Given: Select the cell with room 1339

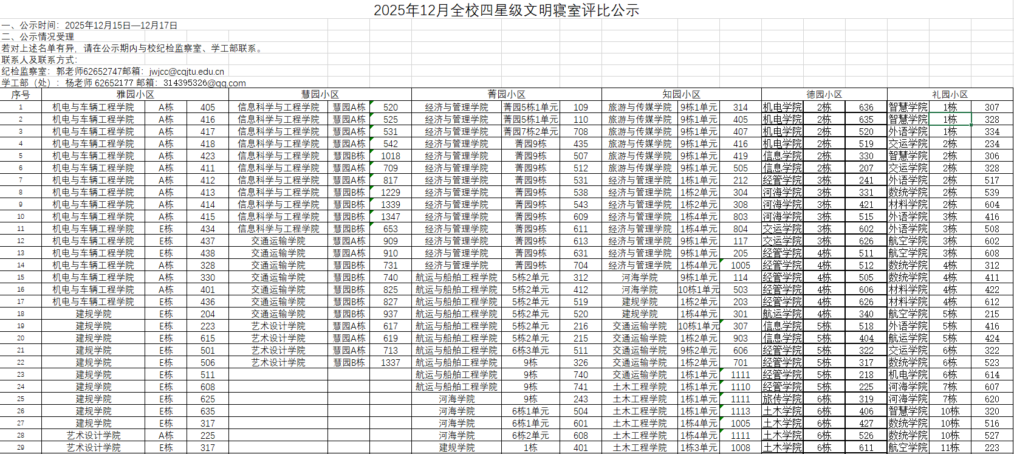Looking at the screenshot, I should point(391,205).
